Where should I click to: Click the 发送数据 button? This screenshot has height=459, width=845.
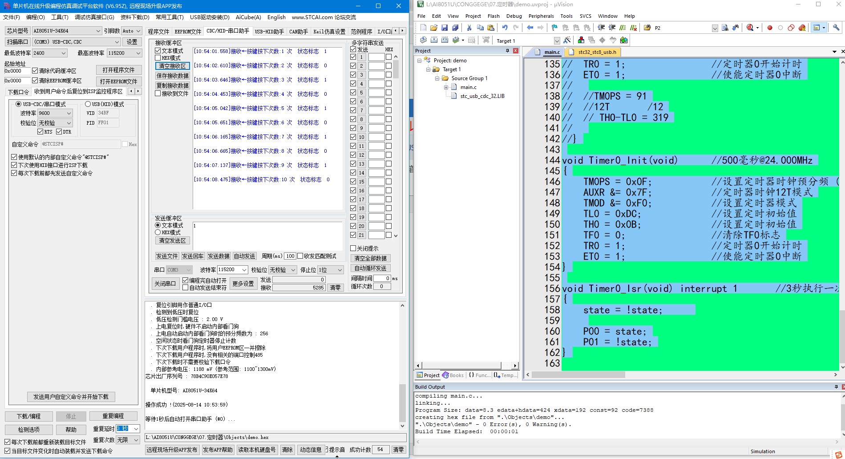pyautogui.click(x=218, y=256)
